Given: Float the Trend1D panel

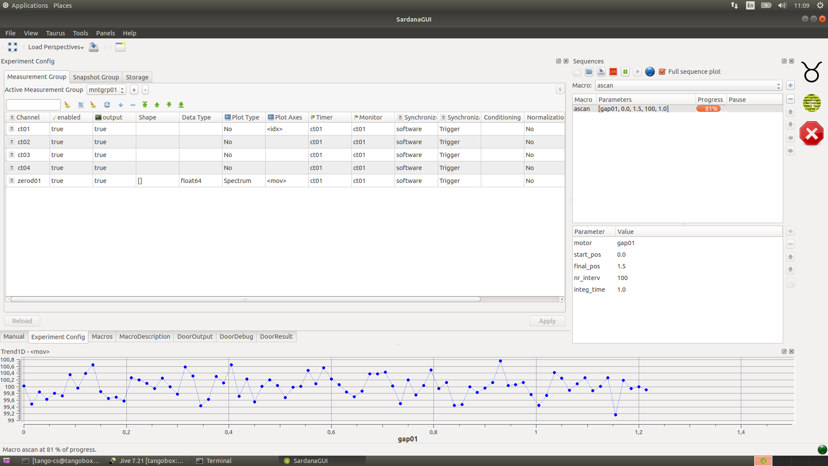Looking at the screenshot, I should pos(784,352).
